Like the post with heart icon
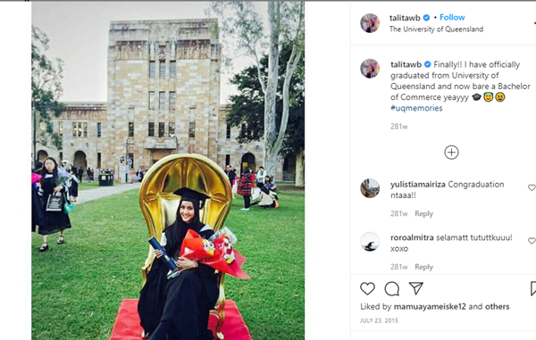Image resolution: width=536 pixels, height=340 pixels. tap(367, 289)
